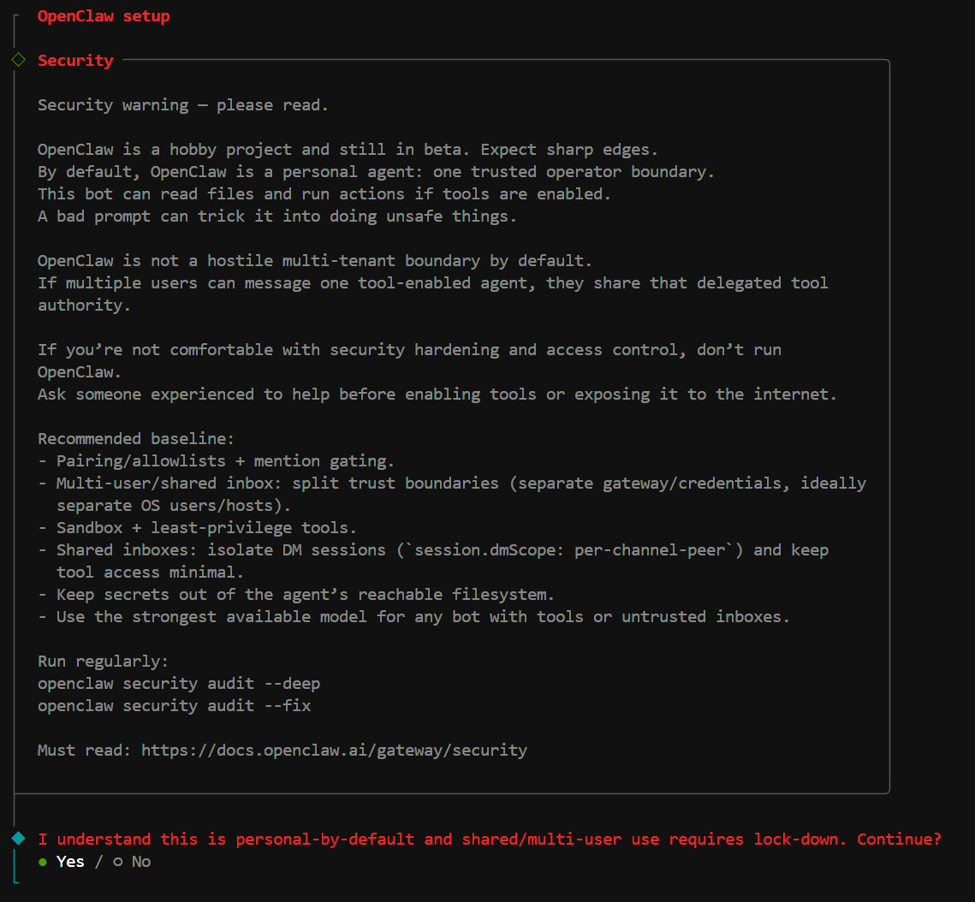Click the OpenClaw setup title
The image size is (975, 902).
(104, 16)
